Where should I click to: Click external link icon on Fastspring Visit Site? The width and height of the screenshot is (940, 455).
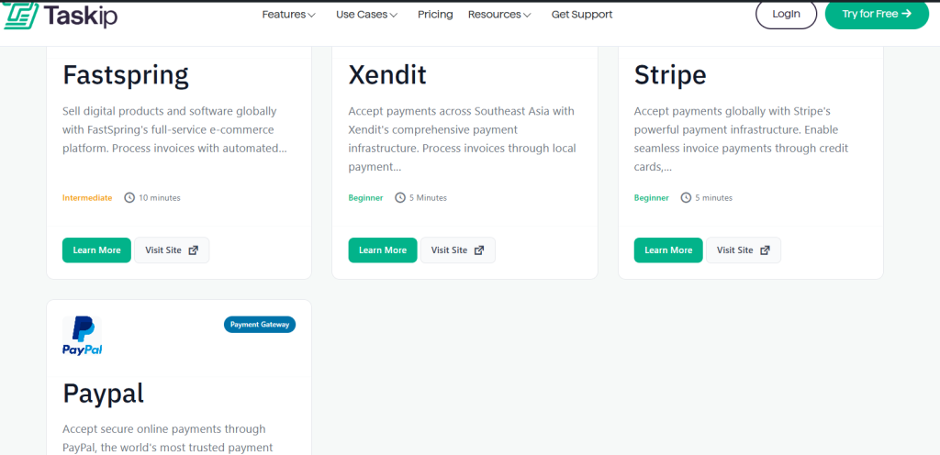click(193, 250)
